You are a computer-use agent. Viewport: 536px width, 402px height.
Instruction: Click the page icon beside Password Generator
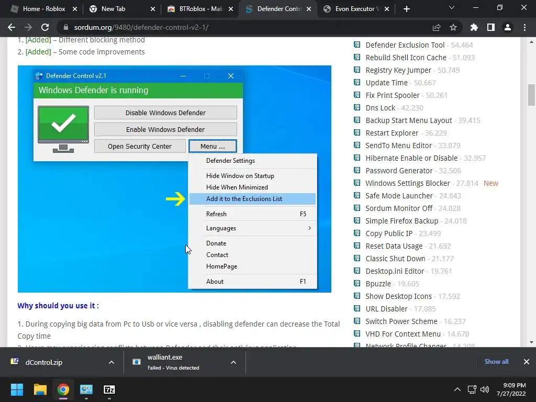click(357, 170)
